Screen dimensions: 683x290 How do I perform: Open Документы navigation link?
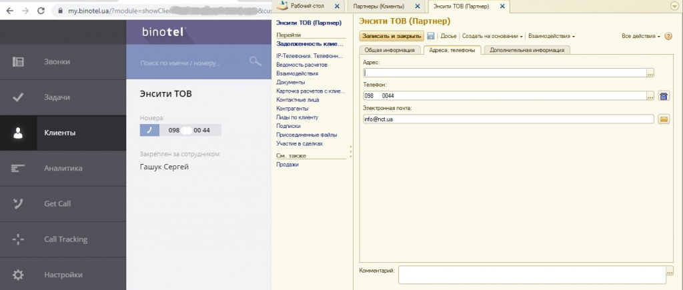click(291, 82)
